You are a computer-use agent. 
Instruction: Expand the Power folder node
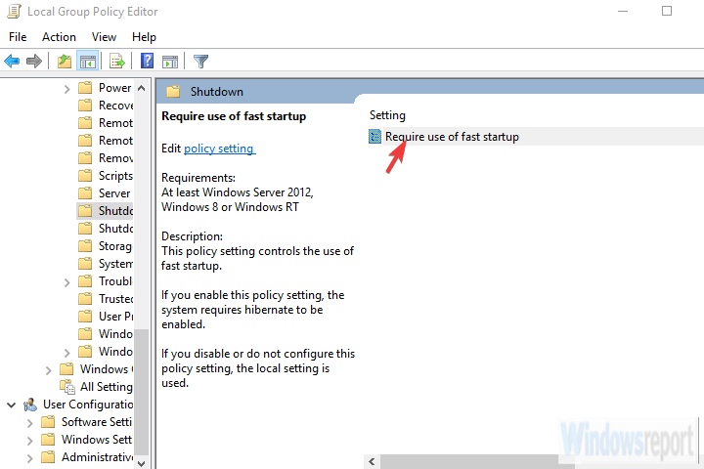pyautogui.click(x=66, y=89)
